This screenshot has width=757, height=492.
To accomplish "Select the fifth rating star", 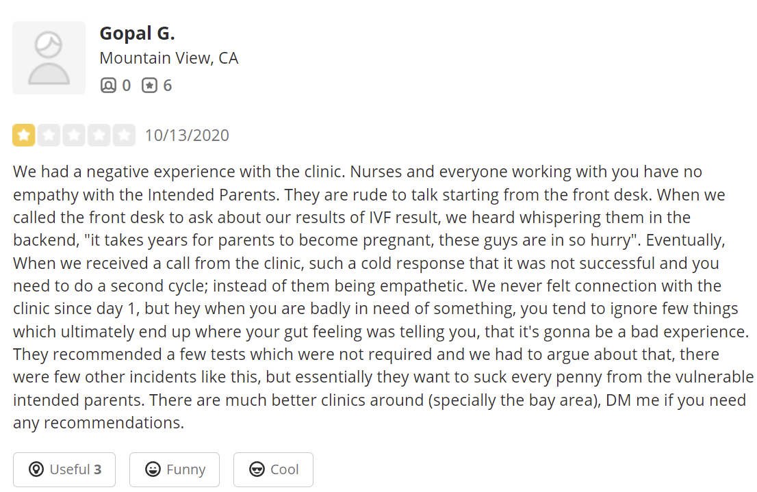I will click(x=124, y=135).
